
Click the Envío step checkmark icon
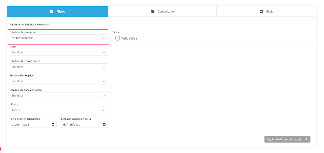(261, 12)
